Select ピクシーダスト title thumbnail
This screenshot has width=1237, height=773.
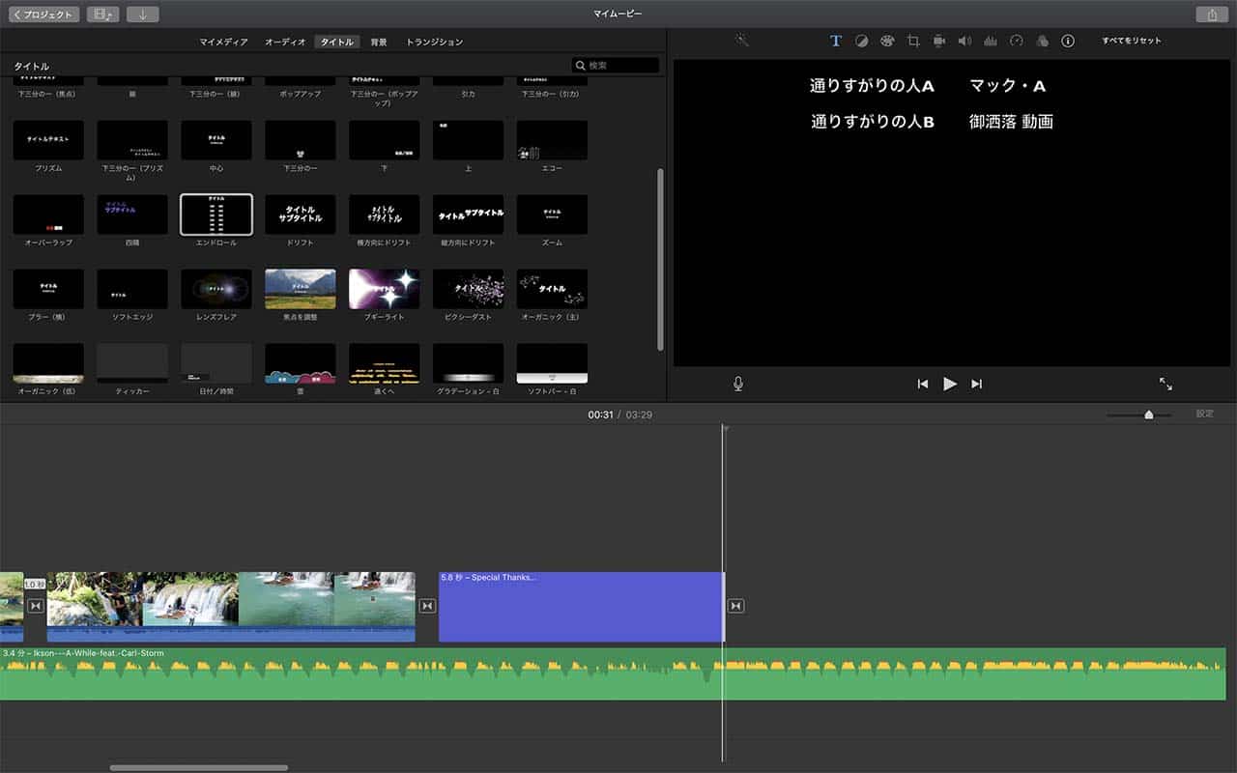468,289
